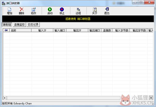Sort by the 名称 column header
The height and width of the screenshot is (107, 156).
tap(20, 30)
